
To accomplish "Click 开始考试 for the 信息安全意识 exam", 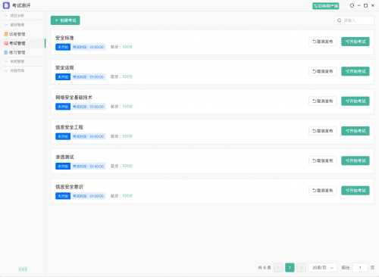I will click(x=356, y=191).
